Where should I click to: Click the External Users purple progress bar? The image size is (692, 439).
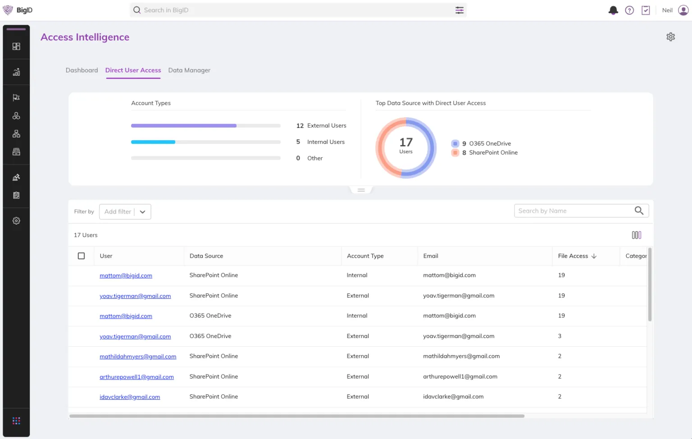184,126
